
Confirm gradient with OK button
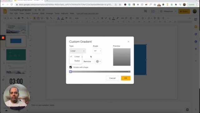[126, 78]
